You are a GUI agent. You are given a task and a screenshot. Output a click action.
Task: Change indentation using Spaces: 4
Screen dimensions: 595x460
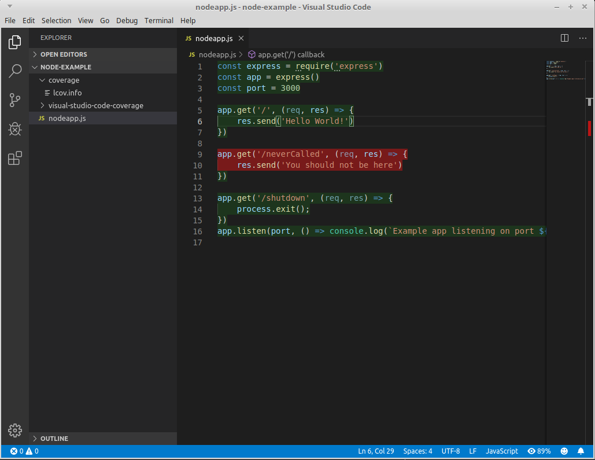tap(417, 451)
